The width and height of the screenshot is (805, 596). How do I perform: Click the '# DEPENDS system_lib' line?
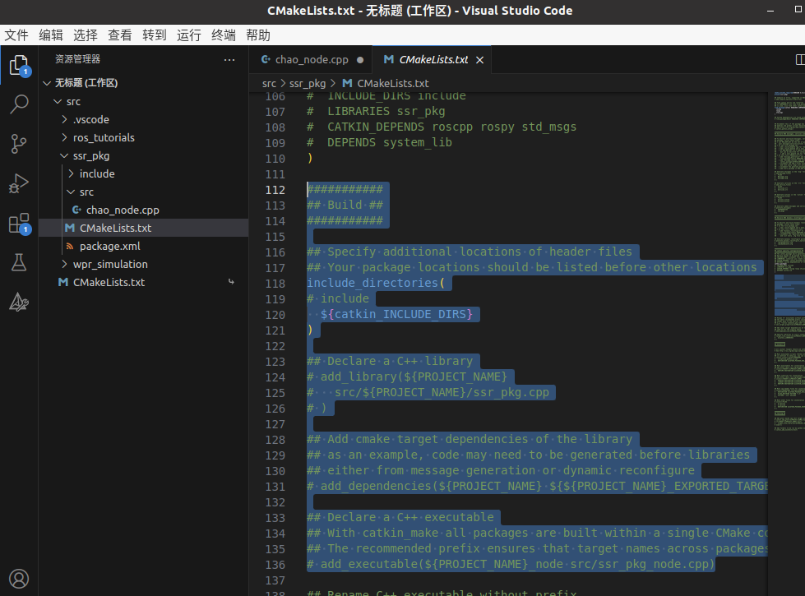click(379, 142)
